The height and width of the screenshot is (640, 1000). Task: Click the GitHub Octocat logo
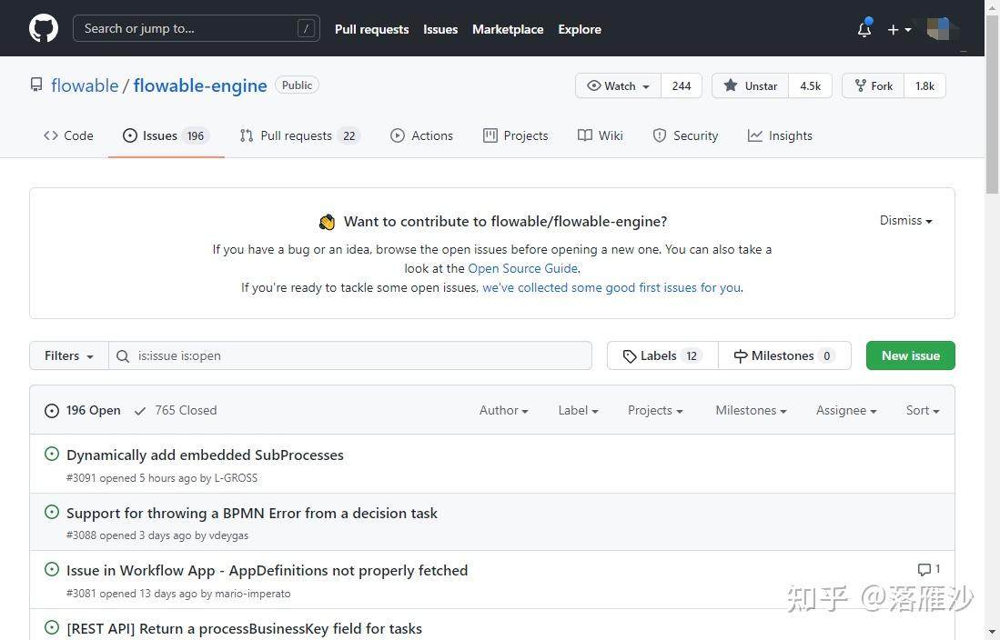44,28
